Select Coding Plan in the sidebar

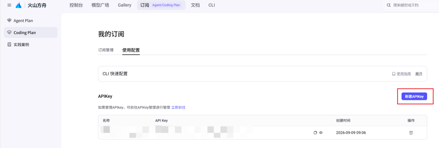tap(31, 32)
